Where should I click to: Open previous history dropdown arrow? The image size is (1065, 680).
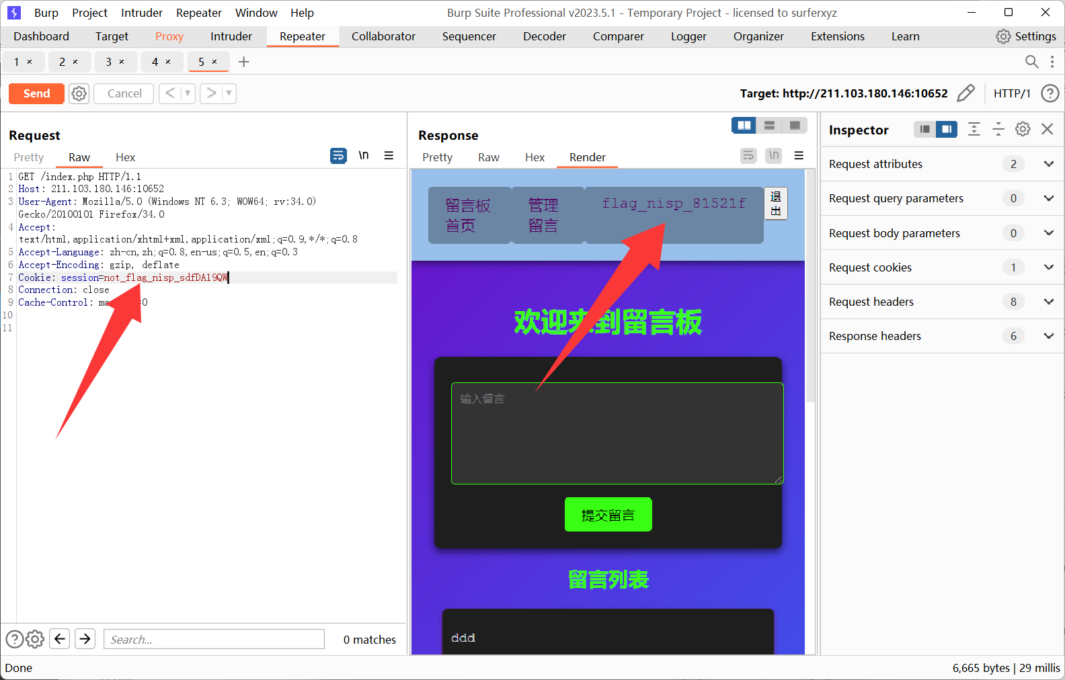(x=188, y=93)
